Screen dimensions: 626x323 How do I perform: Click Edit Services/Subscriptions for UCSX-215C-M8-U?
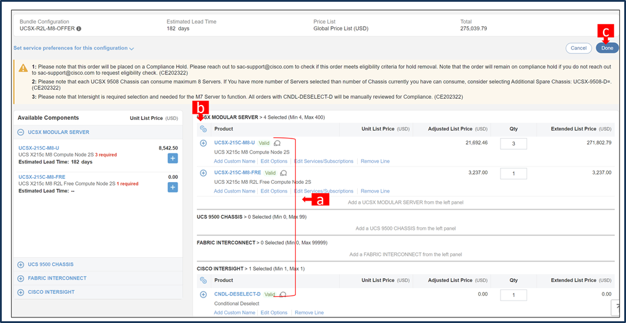point(324,161)
